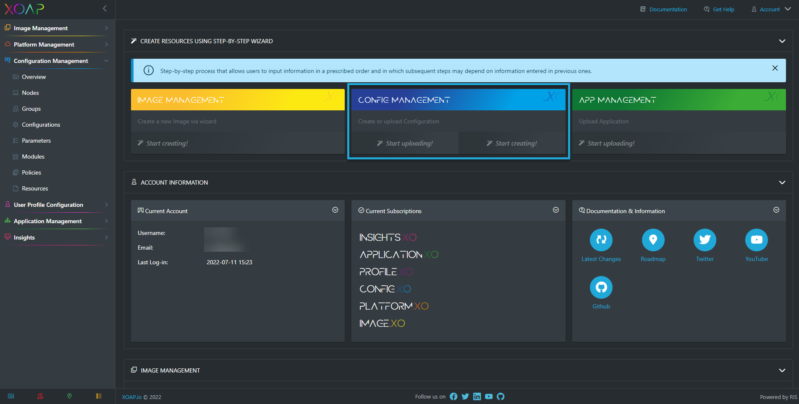The height and width of the screenshot is (404, 799).
Task: Click the Platform Management cloud icon
Action: (x=8, y=44)
